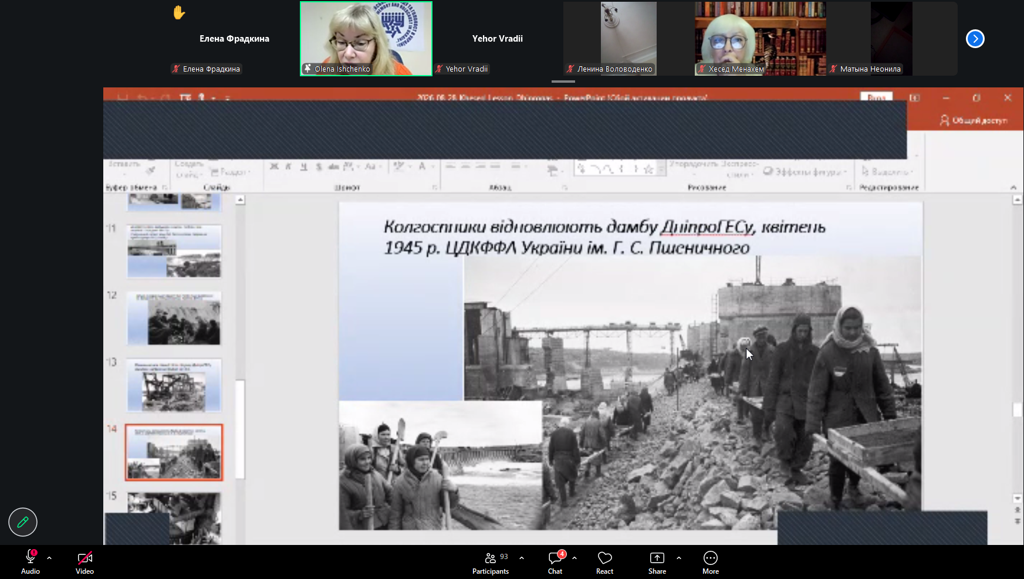Open the React menu
This screenshot has width=1024, height=579.
pos(604,562)
